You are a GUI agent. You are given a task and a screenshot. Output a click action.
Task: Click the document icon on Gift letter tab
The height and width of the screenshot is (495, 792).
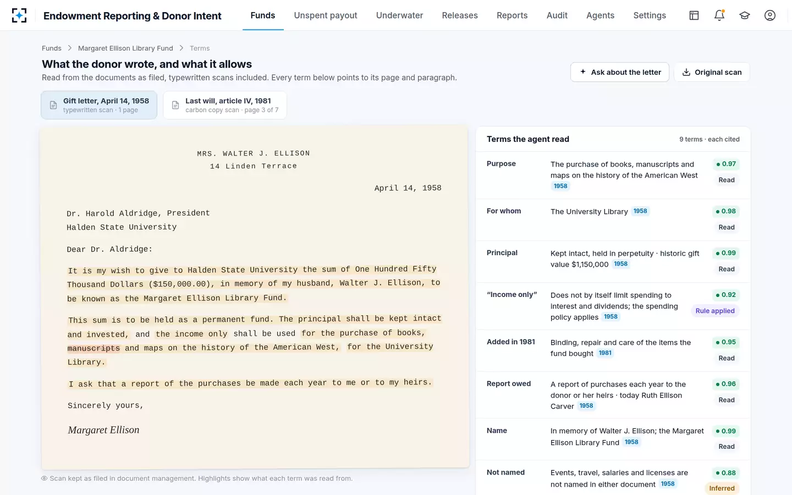(x=53, y=105)
